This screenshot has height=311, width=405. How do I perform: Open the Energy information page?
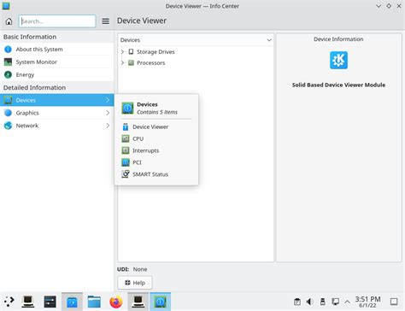click(x=57, y=74)
